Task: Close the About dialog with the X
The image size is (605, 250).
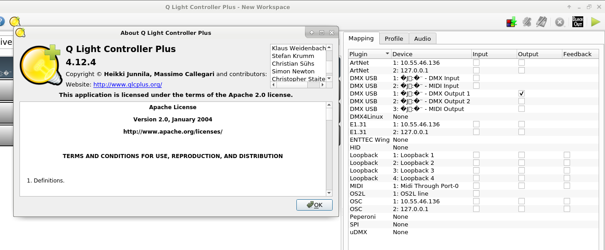Action: (332, 33)
